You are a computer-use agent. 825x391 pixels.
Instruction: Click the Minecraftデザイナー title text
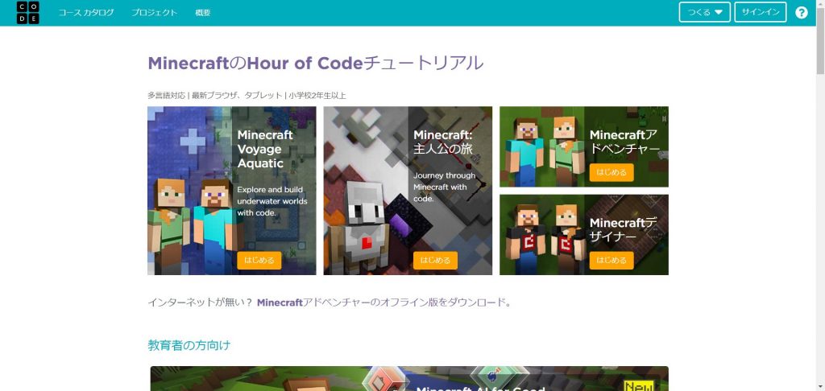point(624,229)
